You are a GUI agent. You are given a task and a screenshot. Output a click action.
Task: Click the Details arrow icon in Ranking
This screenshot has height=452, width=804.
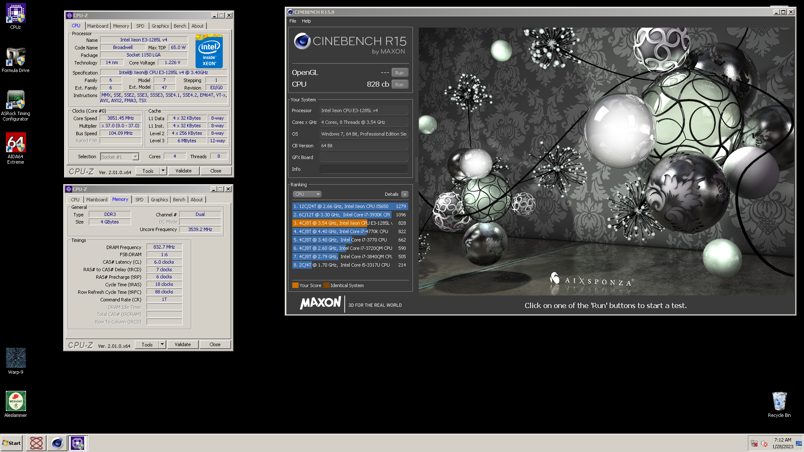[x=405, y=194]
